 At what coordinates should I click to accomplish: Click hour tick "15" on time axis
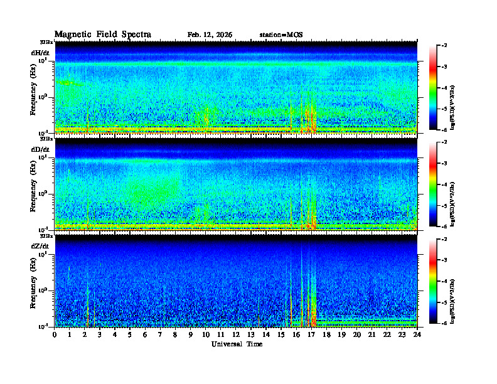[281, 334]
